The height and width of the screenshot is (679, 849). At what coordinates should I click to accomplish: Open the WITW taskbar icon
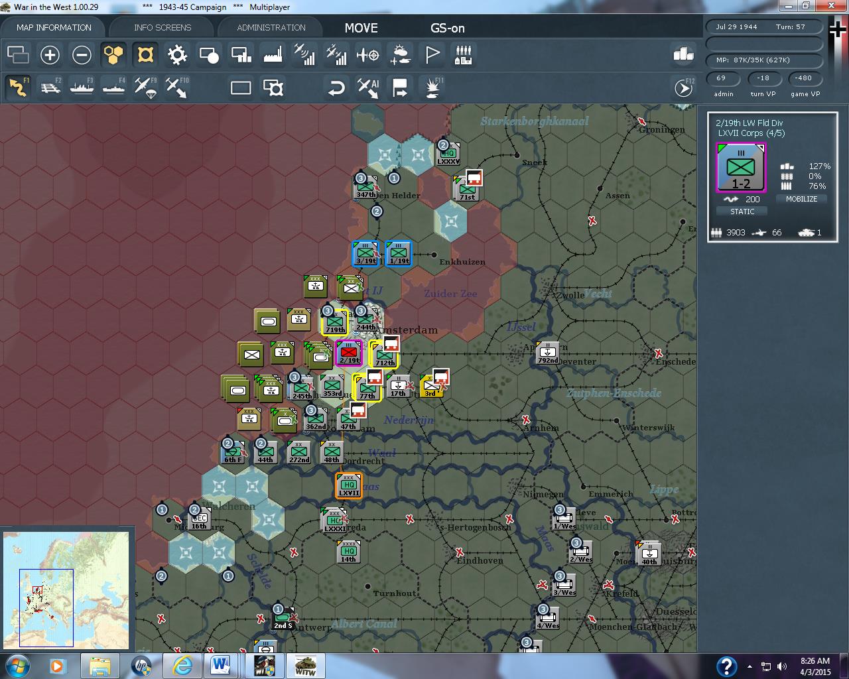coord(305,665)
